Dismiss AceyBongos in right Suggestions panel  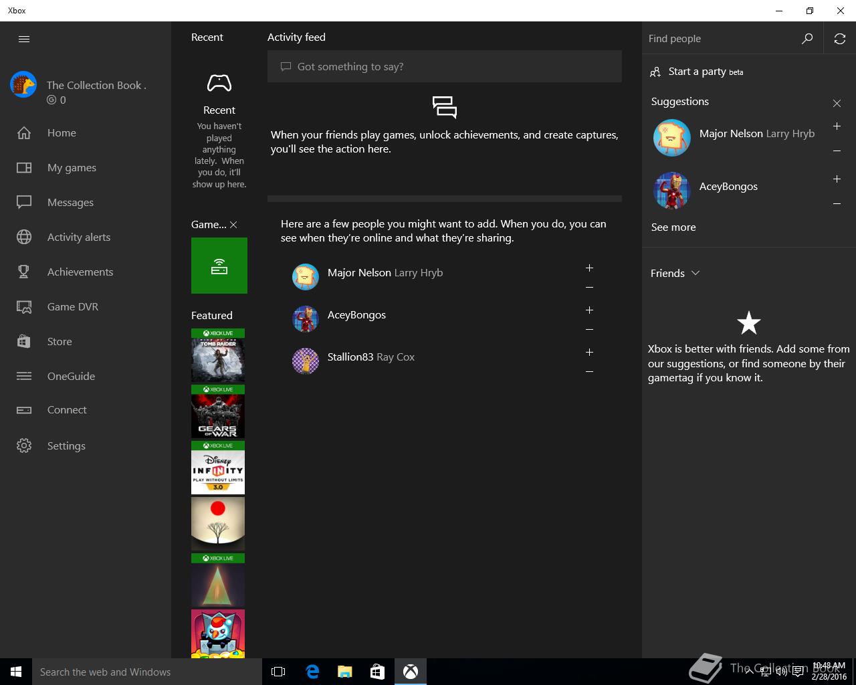(x=837, y=203)
